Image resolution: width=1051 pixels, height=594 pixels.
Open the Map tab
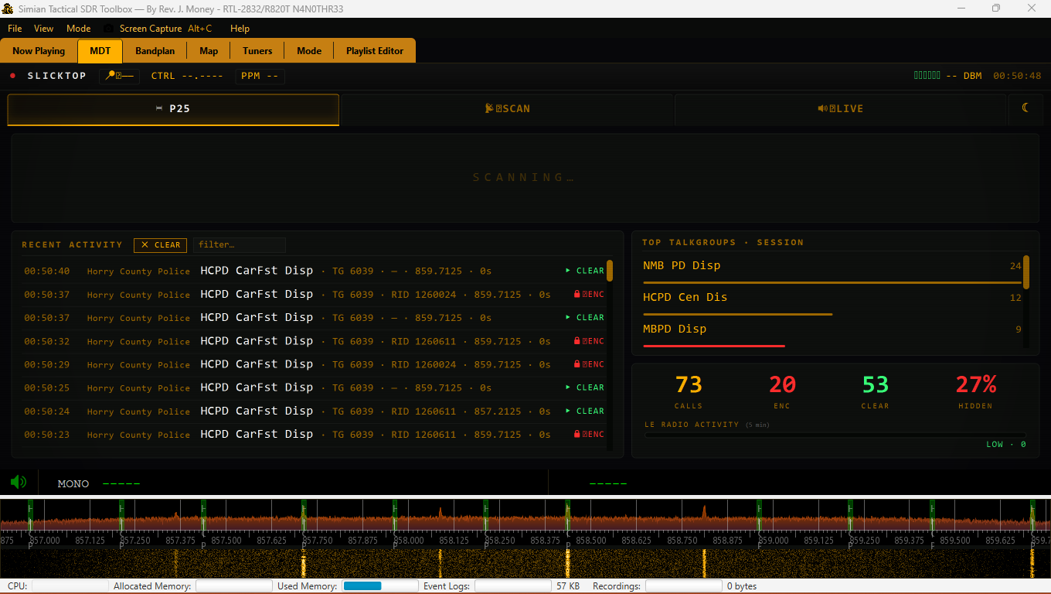point(209,51)
